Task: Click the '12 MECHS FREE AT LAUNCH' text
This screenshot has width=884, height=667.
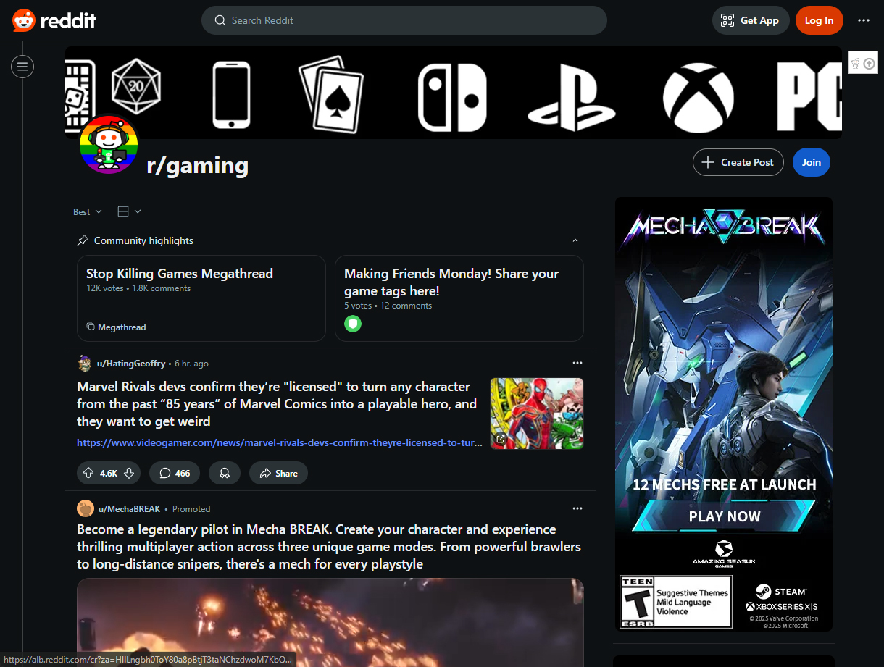Action: [725, 484]
